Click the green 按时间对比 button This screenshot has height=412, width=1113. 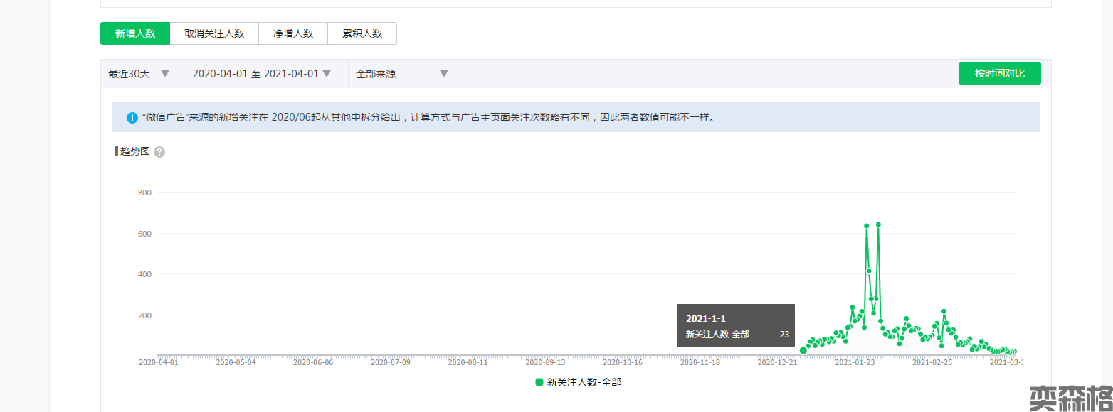(x=999, y=73)
